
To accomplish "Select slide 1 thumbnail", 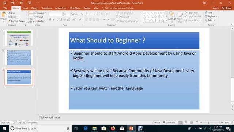I will 19,38.
